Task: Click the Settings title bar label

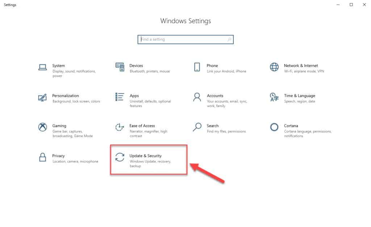Action: coord(10,5)
